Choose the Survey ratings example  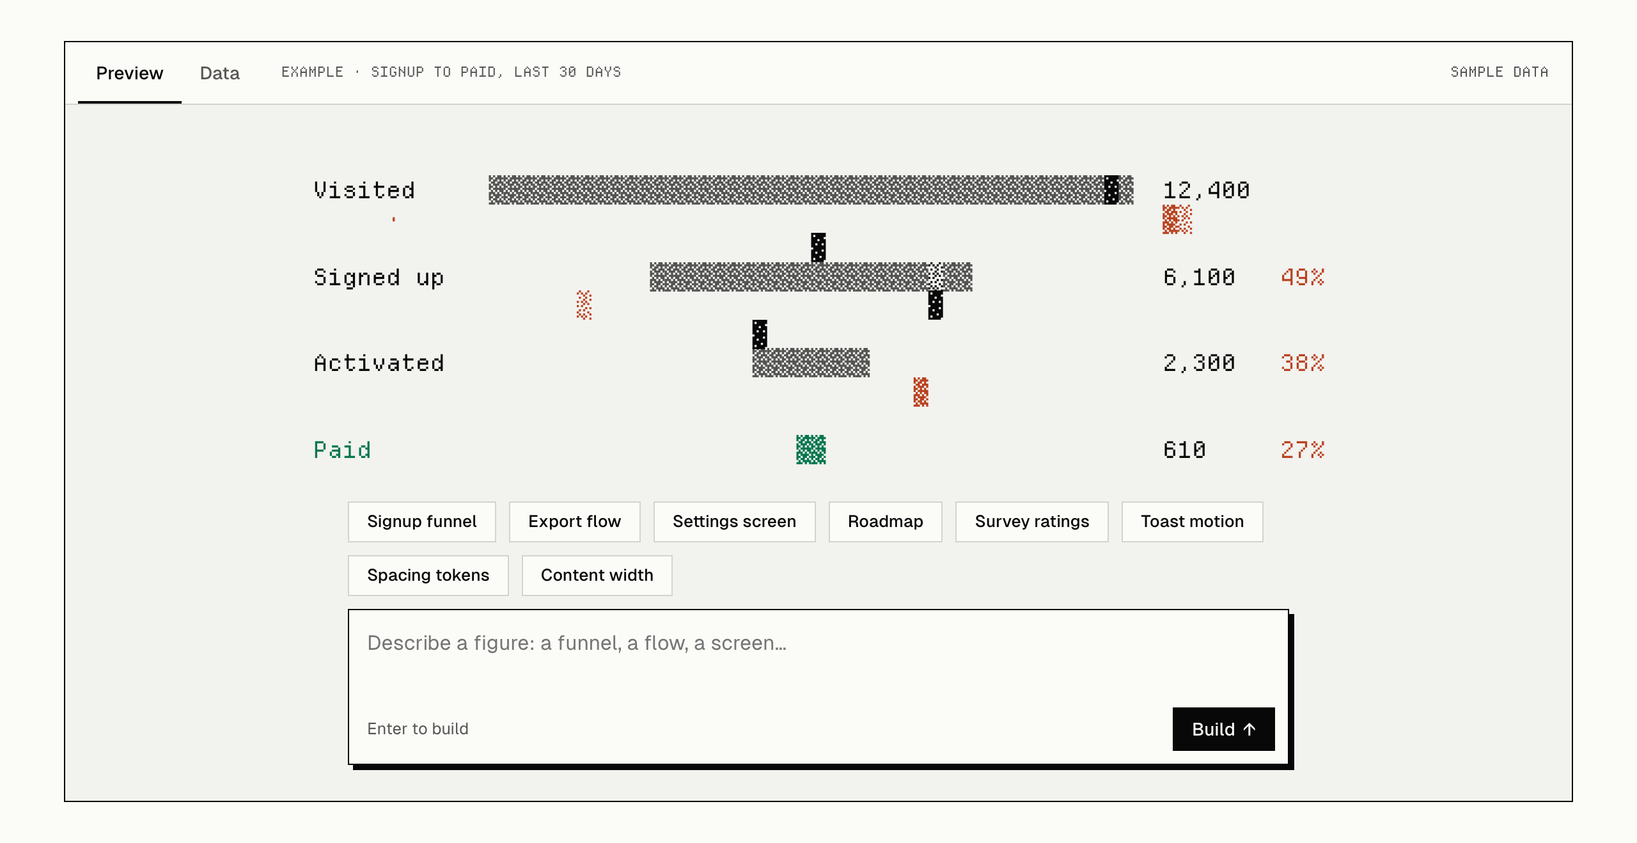1031,521
